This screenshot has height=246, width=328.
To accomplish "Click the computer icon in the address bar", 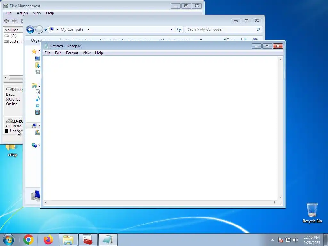I will pos(52,29).
